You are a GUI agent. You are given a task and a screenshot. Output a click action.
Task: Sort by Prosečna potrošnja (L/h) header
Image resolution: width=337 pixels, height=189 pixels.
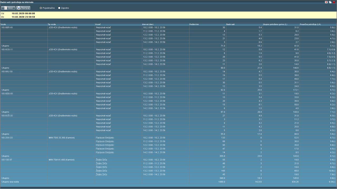(310, 24)
